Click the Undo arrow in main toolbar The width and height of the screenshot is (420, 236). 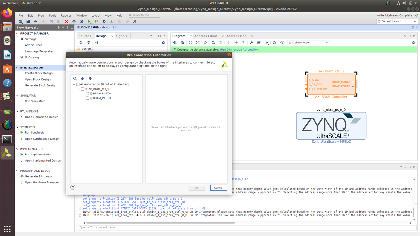pyautogui.click(x=36, y=21)
